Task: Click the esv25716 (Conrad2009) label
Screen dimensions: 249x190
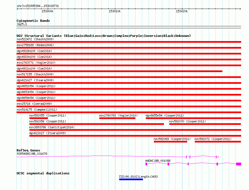Action: click(x=34, y=104)
